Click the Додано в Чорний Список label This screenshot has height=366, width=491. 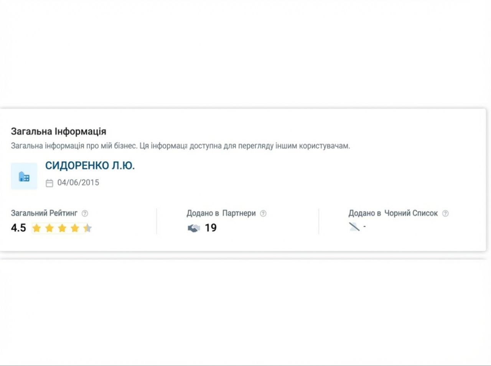393,213
